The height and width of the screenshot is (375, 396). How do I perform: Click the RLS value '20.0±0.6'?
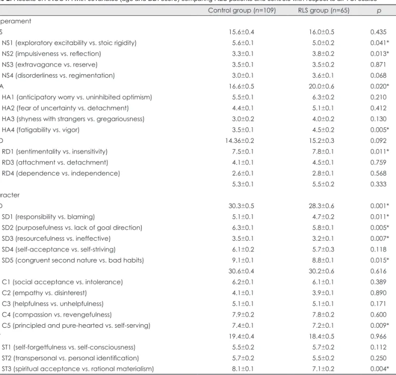click(321, 87)
